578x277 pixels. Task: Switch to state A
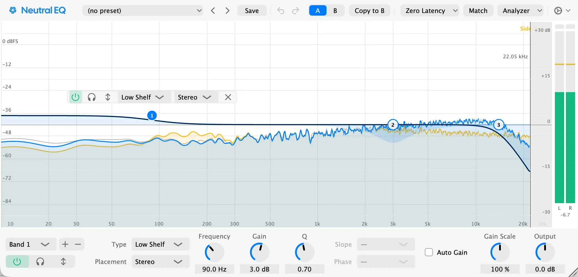tap(318, 11)
